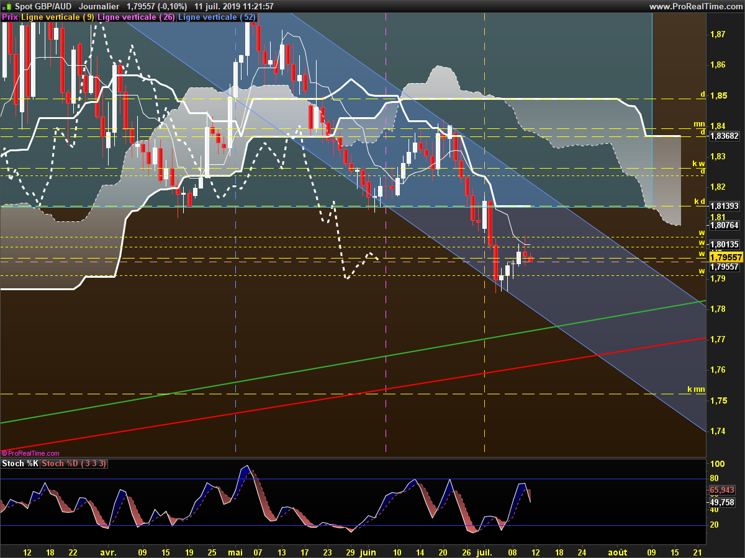Select the 1,83682 price level tag
745x558 pixels.
click(725, 136)
